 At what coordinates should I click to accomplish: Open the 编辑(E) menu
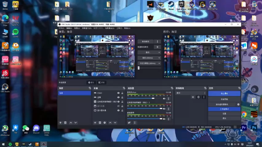coord(69,28)
